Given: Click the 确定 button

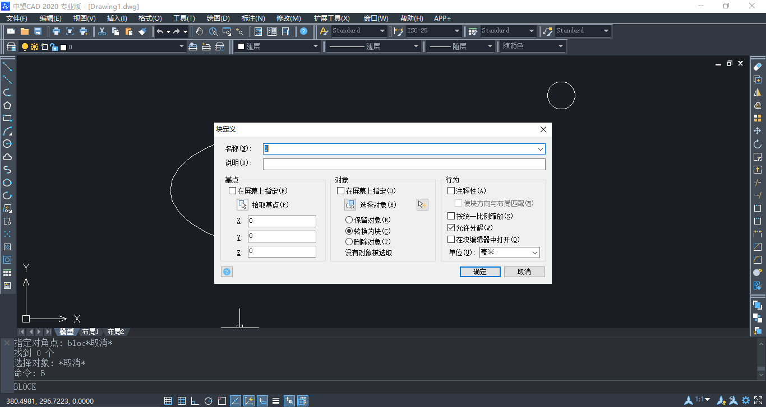Looking at the screenshot, I should (x=480, y=272).
